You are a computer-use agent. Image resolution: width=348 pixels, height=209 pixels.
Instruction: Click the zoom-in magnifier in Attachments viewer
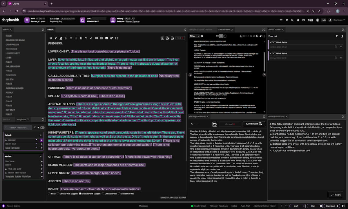click(x=257, y=36)
